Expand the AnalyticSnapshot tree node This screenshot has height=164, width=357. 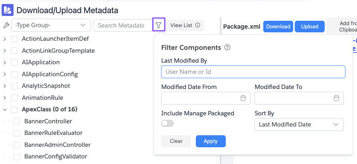(x=5, y=86)
